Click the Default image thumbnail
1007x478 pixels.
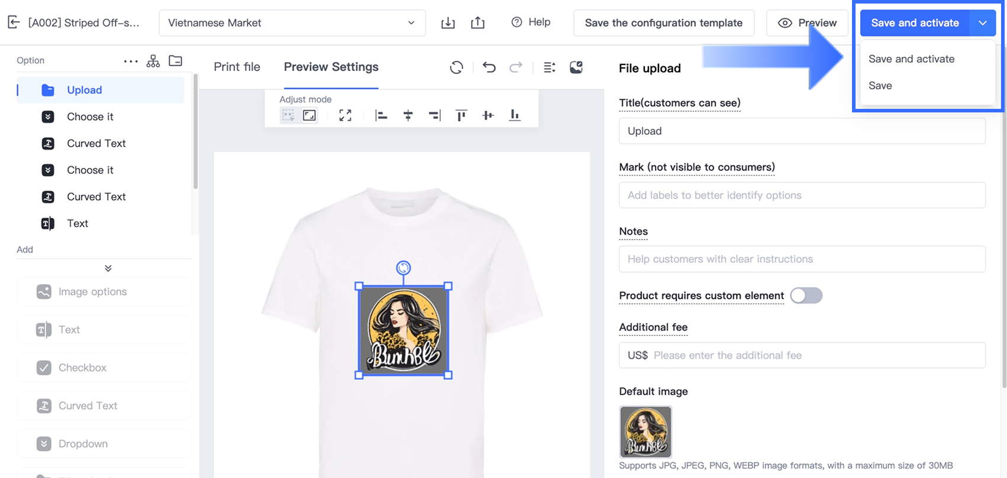(645, 432)
